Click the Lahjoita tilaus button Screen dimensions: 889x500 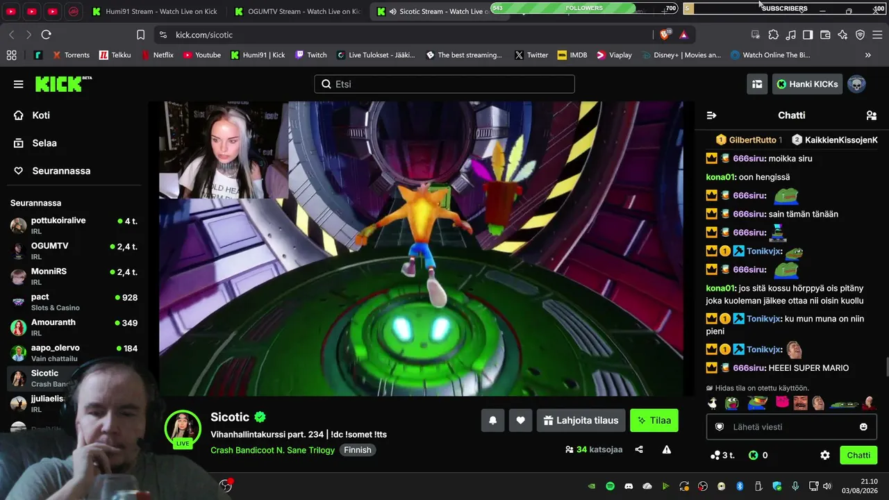click(x=581, y=420)
